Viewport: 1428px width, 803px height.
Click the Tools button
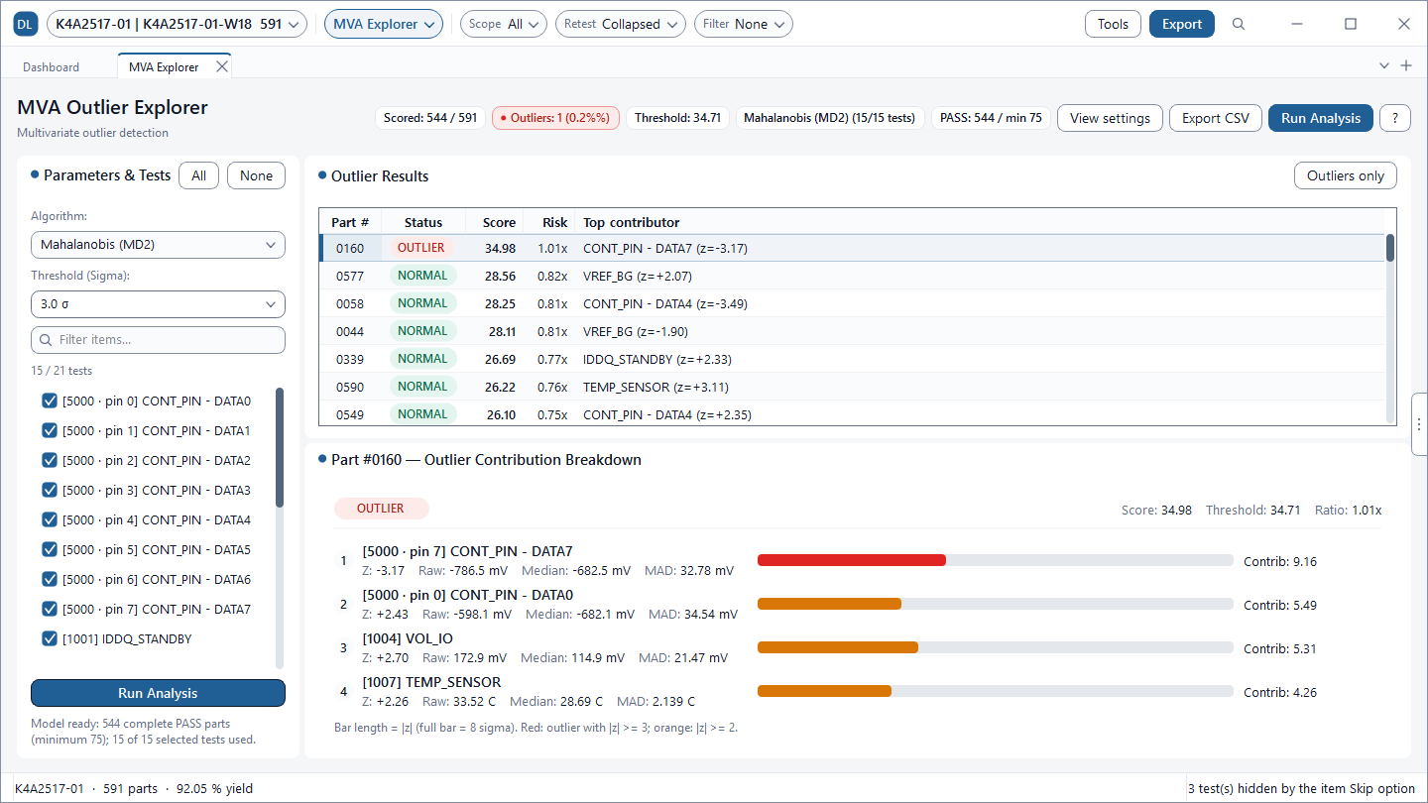[1113, 24]
